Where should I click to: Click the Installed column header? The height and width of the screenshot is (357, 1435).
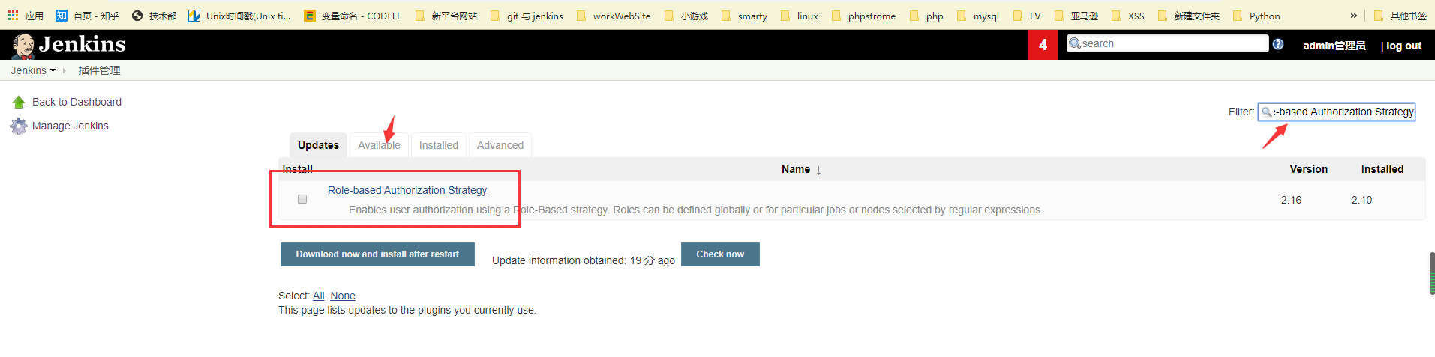pos(1382,169)
